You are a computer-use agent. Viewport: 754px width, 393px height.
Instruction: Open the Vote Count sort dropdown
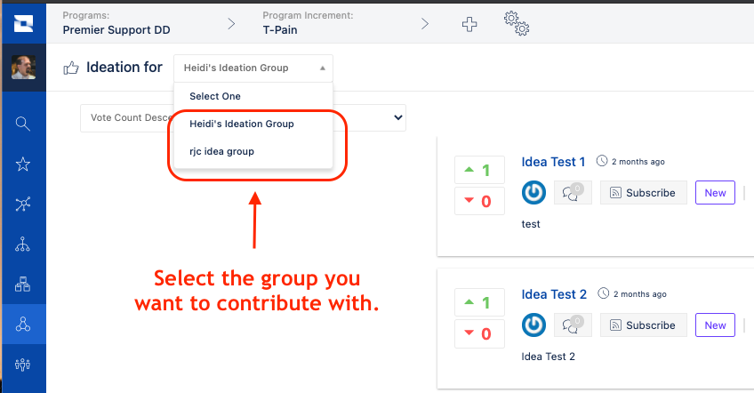pyautogui.click(x=243, y=118)
